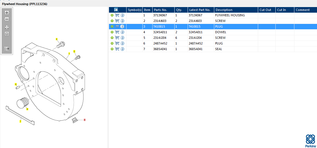Image resolution: width=317 pixels, height=148 pixels.
Task: Click latest part number 2314J204
Action: coord(195,38)
